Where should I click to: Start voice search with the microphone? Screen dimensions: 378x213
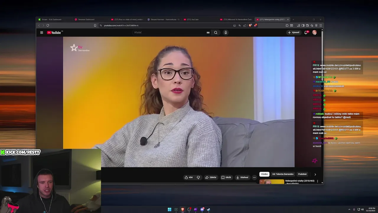[226, 33]
